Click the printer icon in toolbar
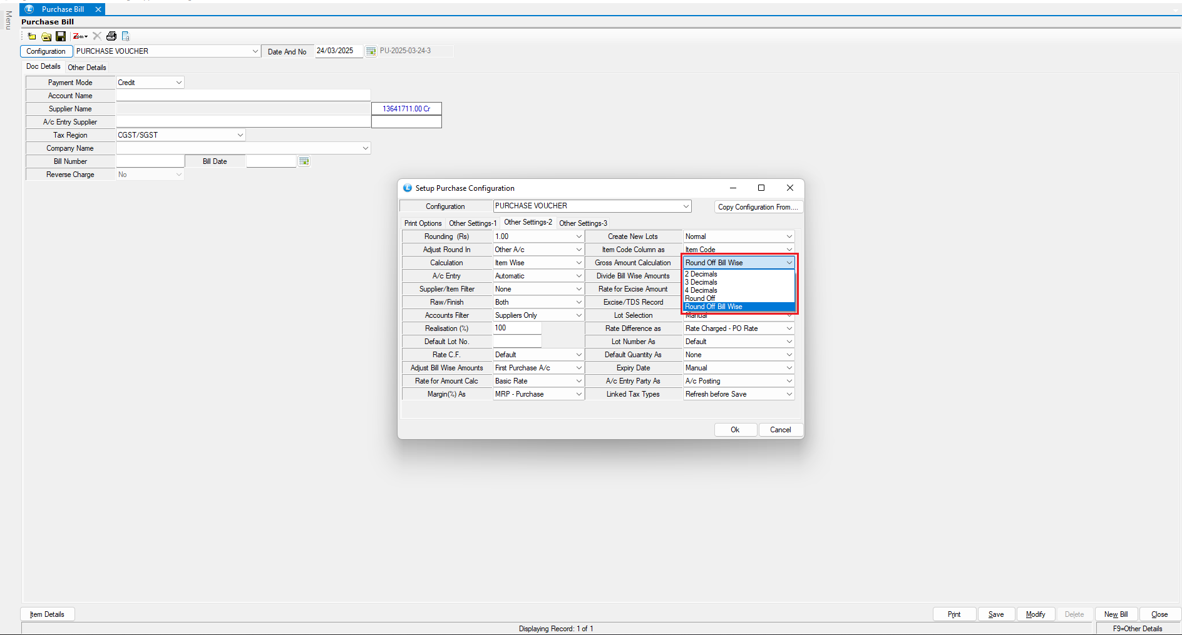This screenshot has width=1182, height=635. coord(111,36)
